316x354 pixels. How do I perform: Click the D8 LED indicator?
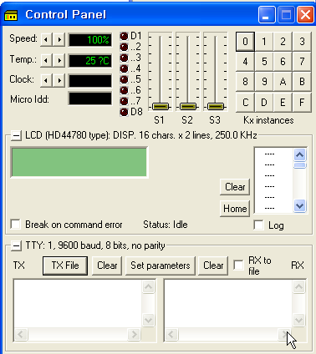tap(124, 112)
